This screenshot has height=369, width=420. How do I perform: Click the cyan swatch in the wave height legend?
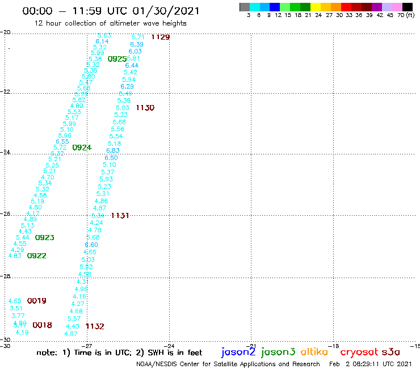tap(255, 7)
